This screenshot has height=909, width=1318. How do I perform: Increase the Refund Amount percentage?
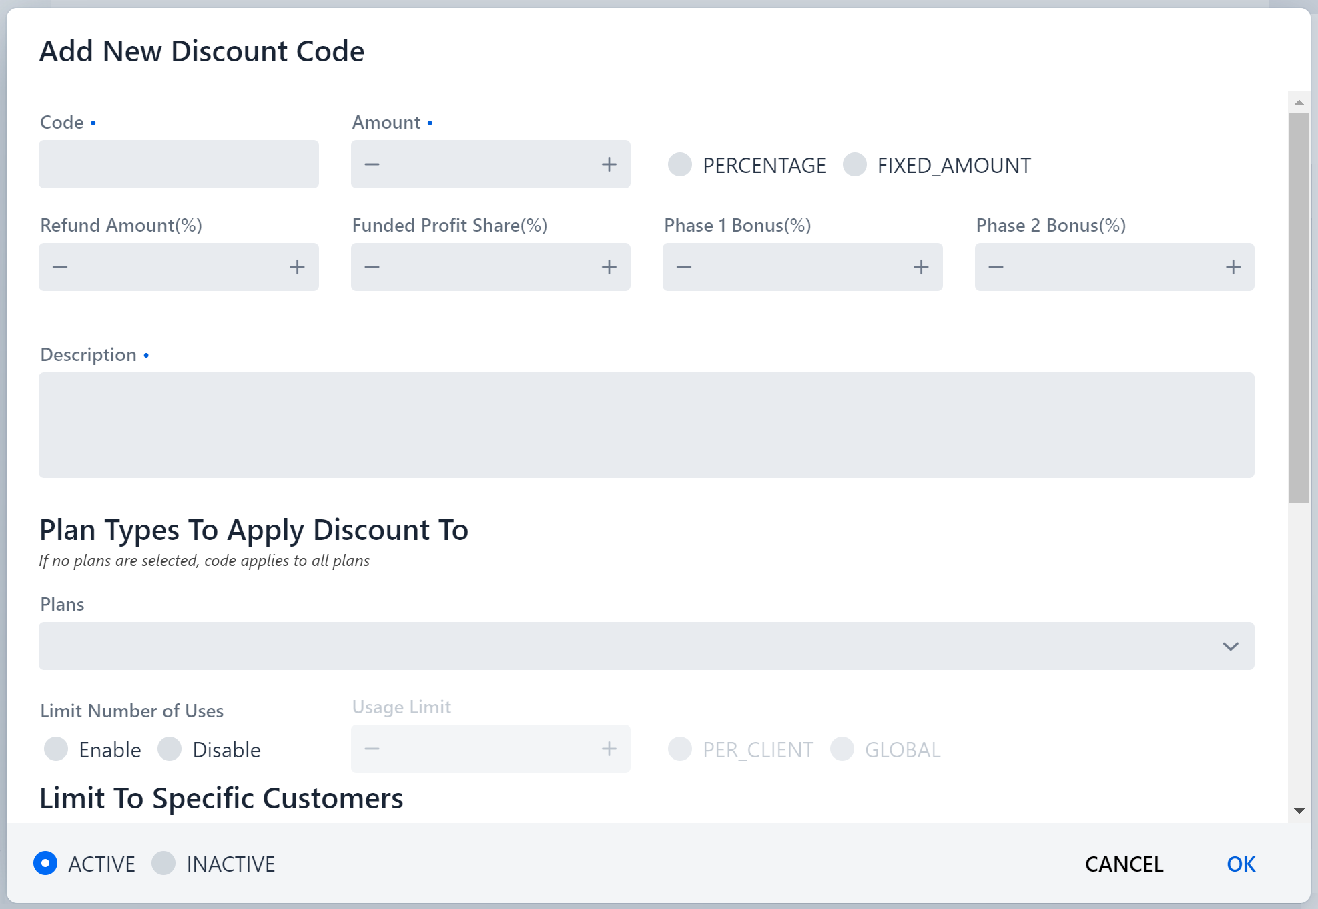pos(298,267)
